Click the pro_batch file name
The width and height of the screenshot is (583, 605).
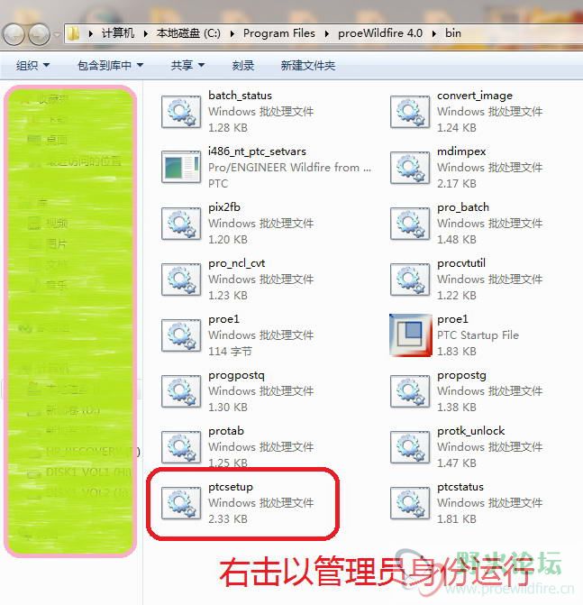click(x=462, y=207)
